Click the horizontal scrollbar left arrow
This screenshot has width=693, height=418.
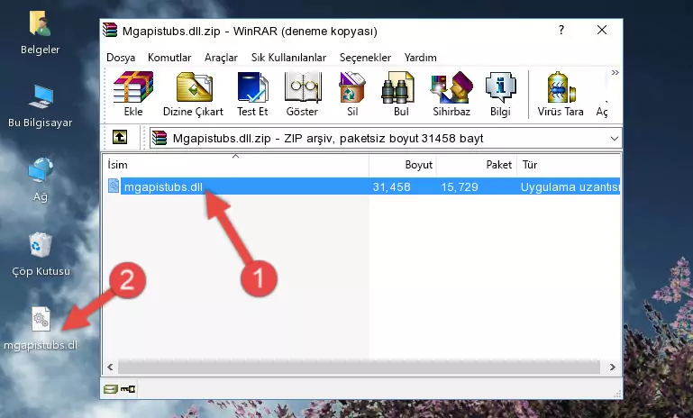pyautogui.click(x=110, y=367)
